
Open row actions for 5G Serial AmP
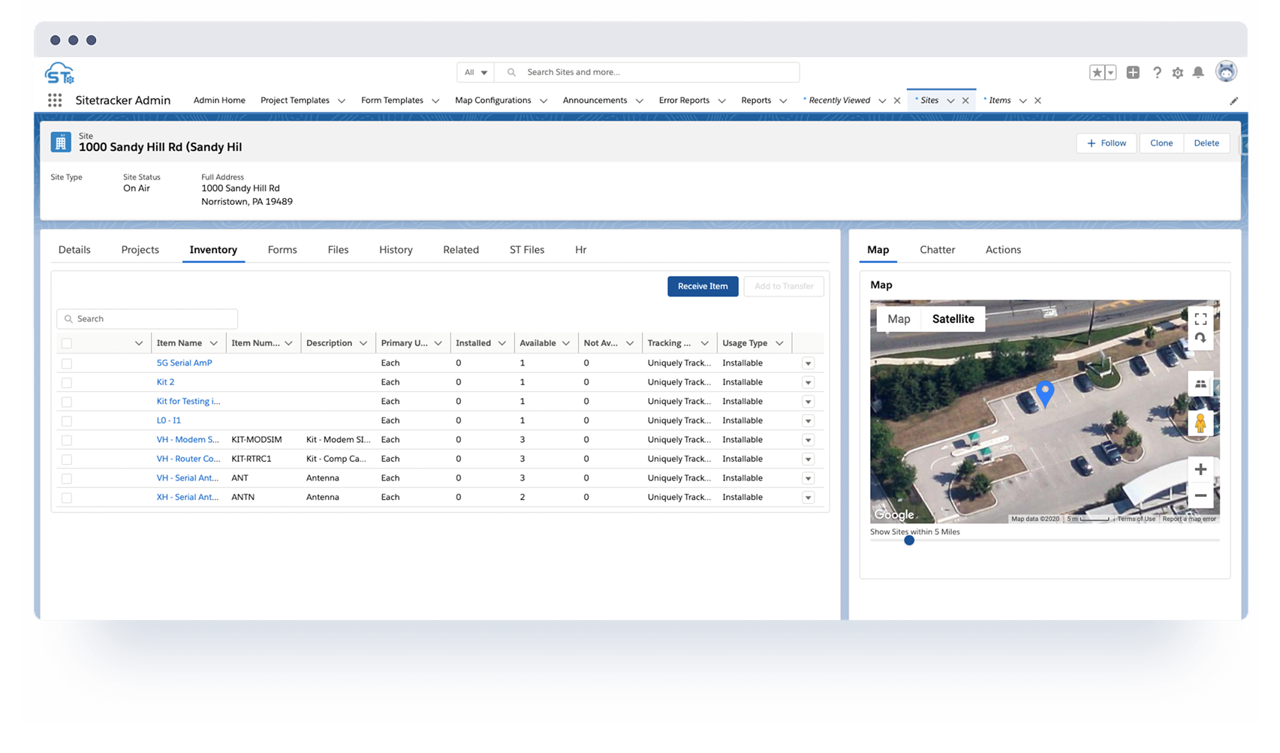(808, 363)
